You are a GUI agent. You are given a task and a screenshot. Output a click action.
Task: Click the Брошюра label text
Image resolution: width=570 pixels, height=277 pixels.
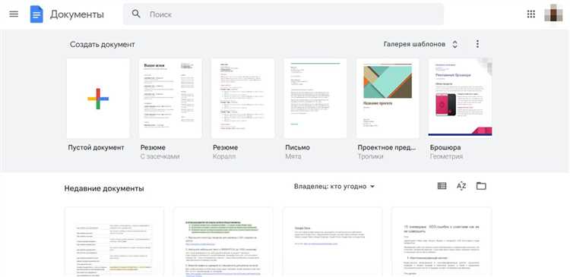445,148
